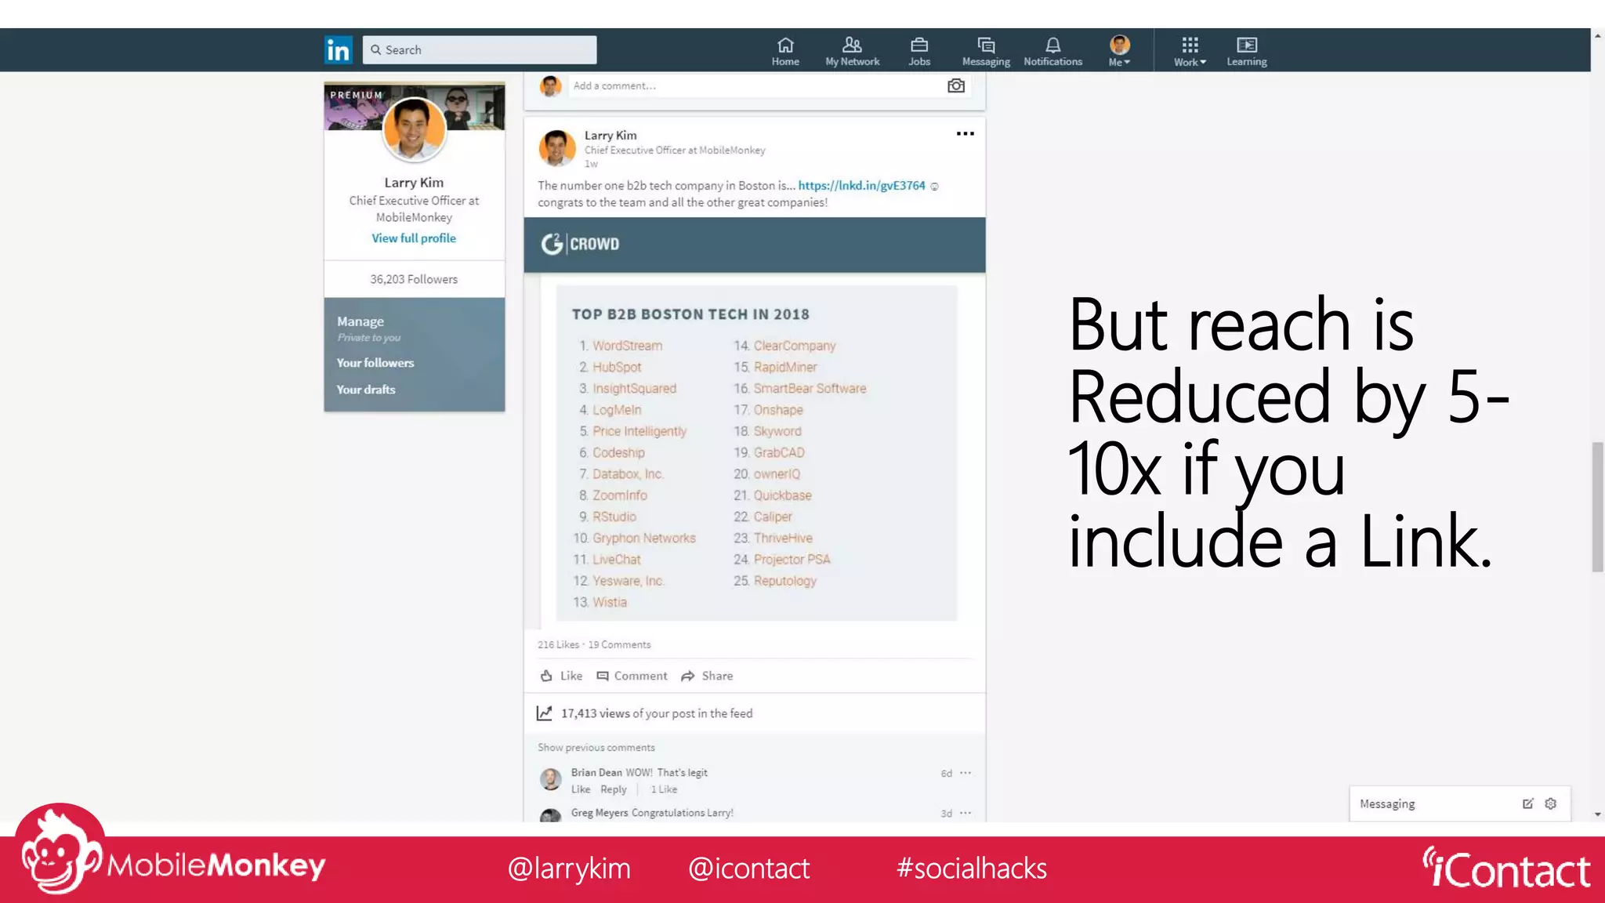This screenshot has width=1605, height=903.
Task: Open Messaging settings gear icon
Action: point(1550,804)
